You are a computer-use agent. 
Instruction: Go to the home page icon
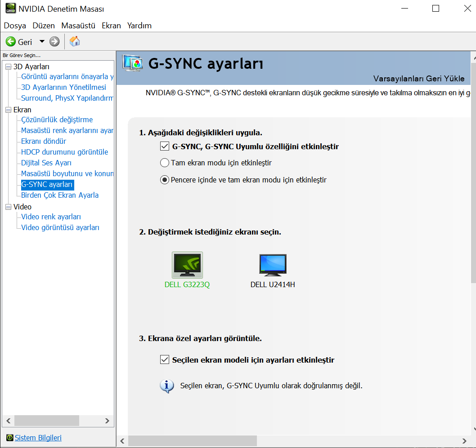(x=74, y=41)
